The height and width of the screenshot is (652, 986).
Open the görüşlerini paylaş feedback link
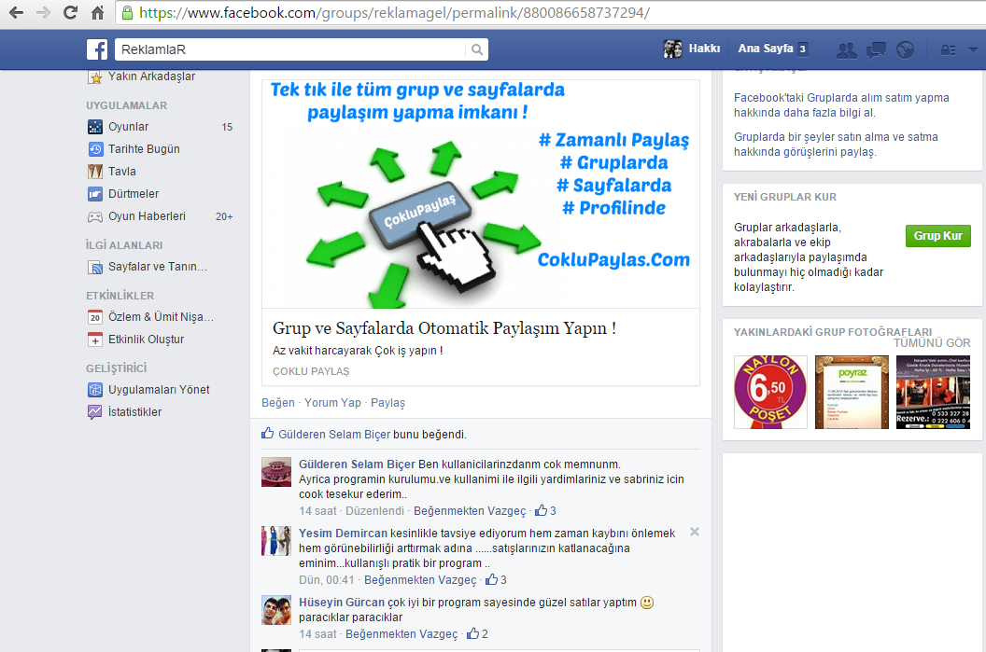point(836,145)
